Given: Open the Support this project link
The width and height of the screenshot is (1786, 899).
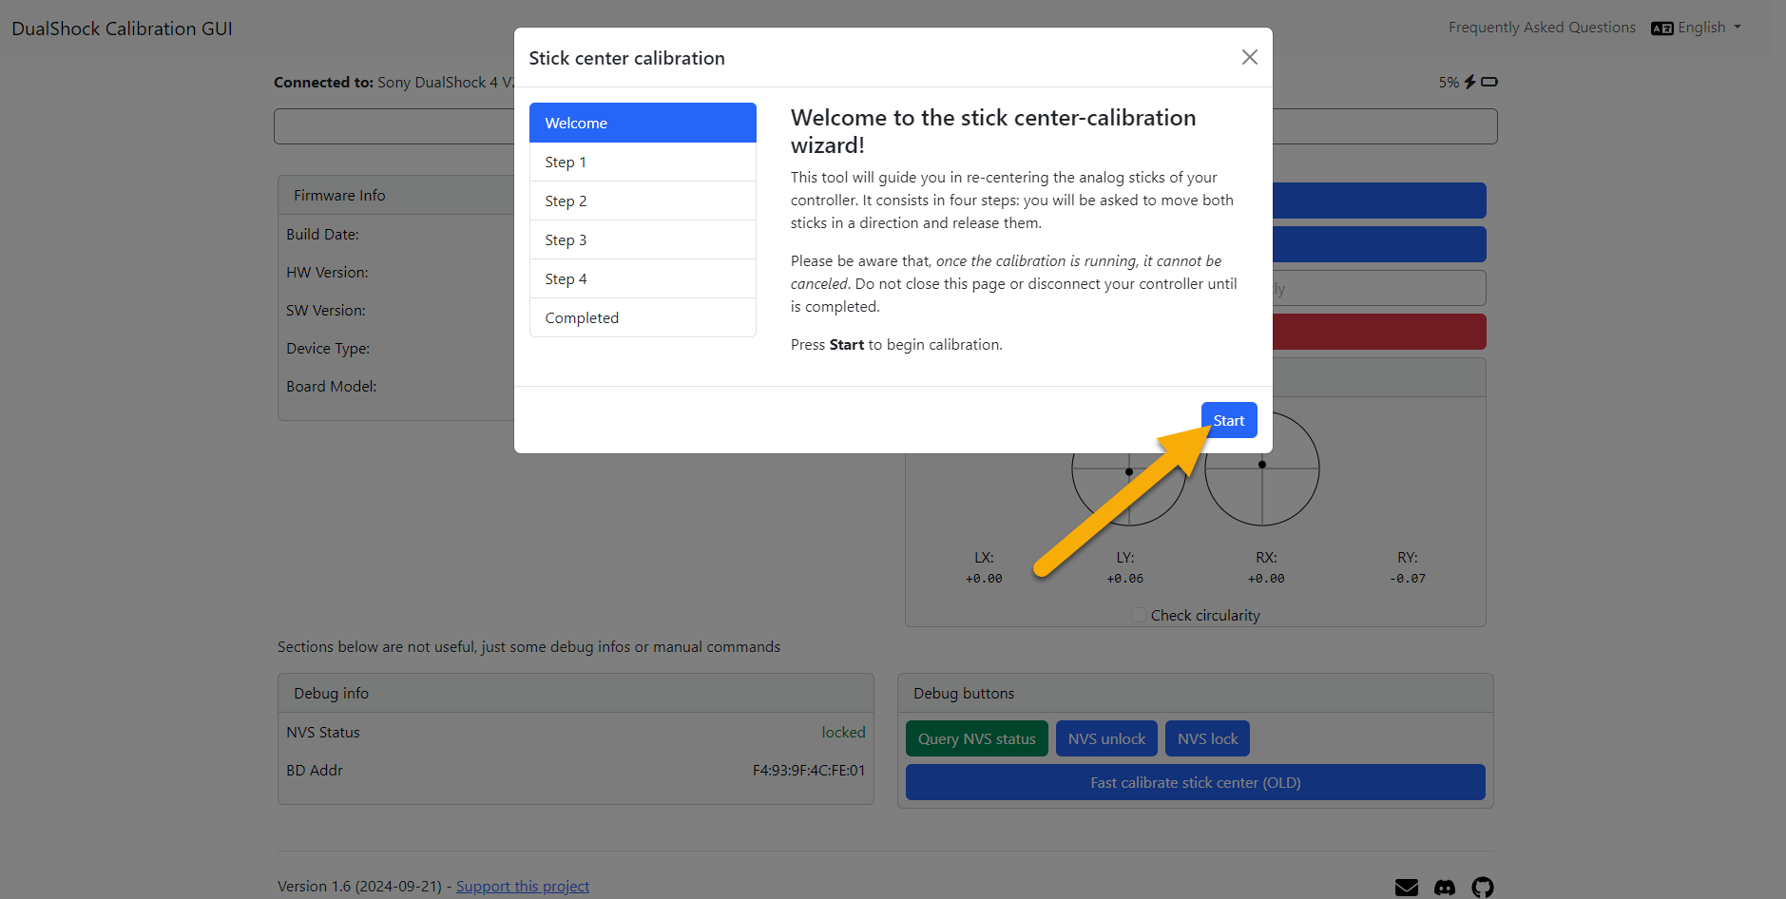Looking at the screenshot, I should coord(523,886).
